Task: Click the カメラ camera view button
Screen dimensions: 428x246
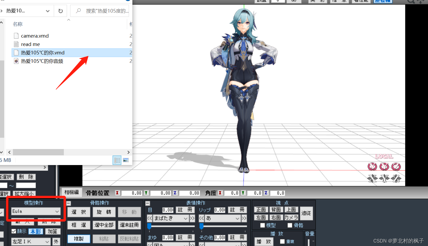Action: 291,217
